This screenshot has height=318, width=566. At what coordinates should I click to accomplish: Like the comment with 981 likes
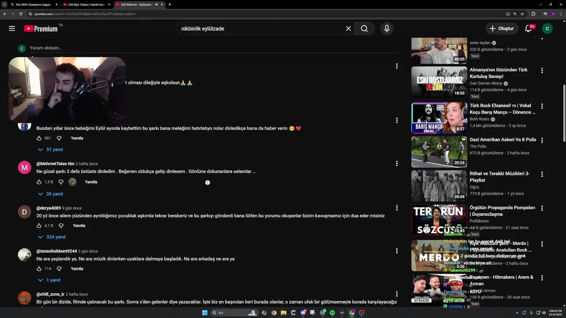click(39, 138)
